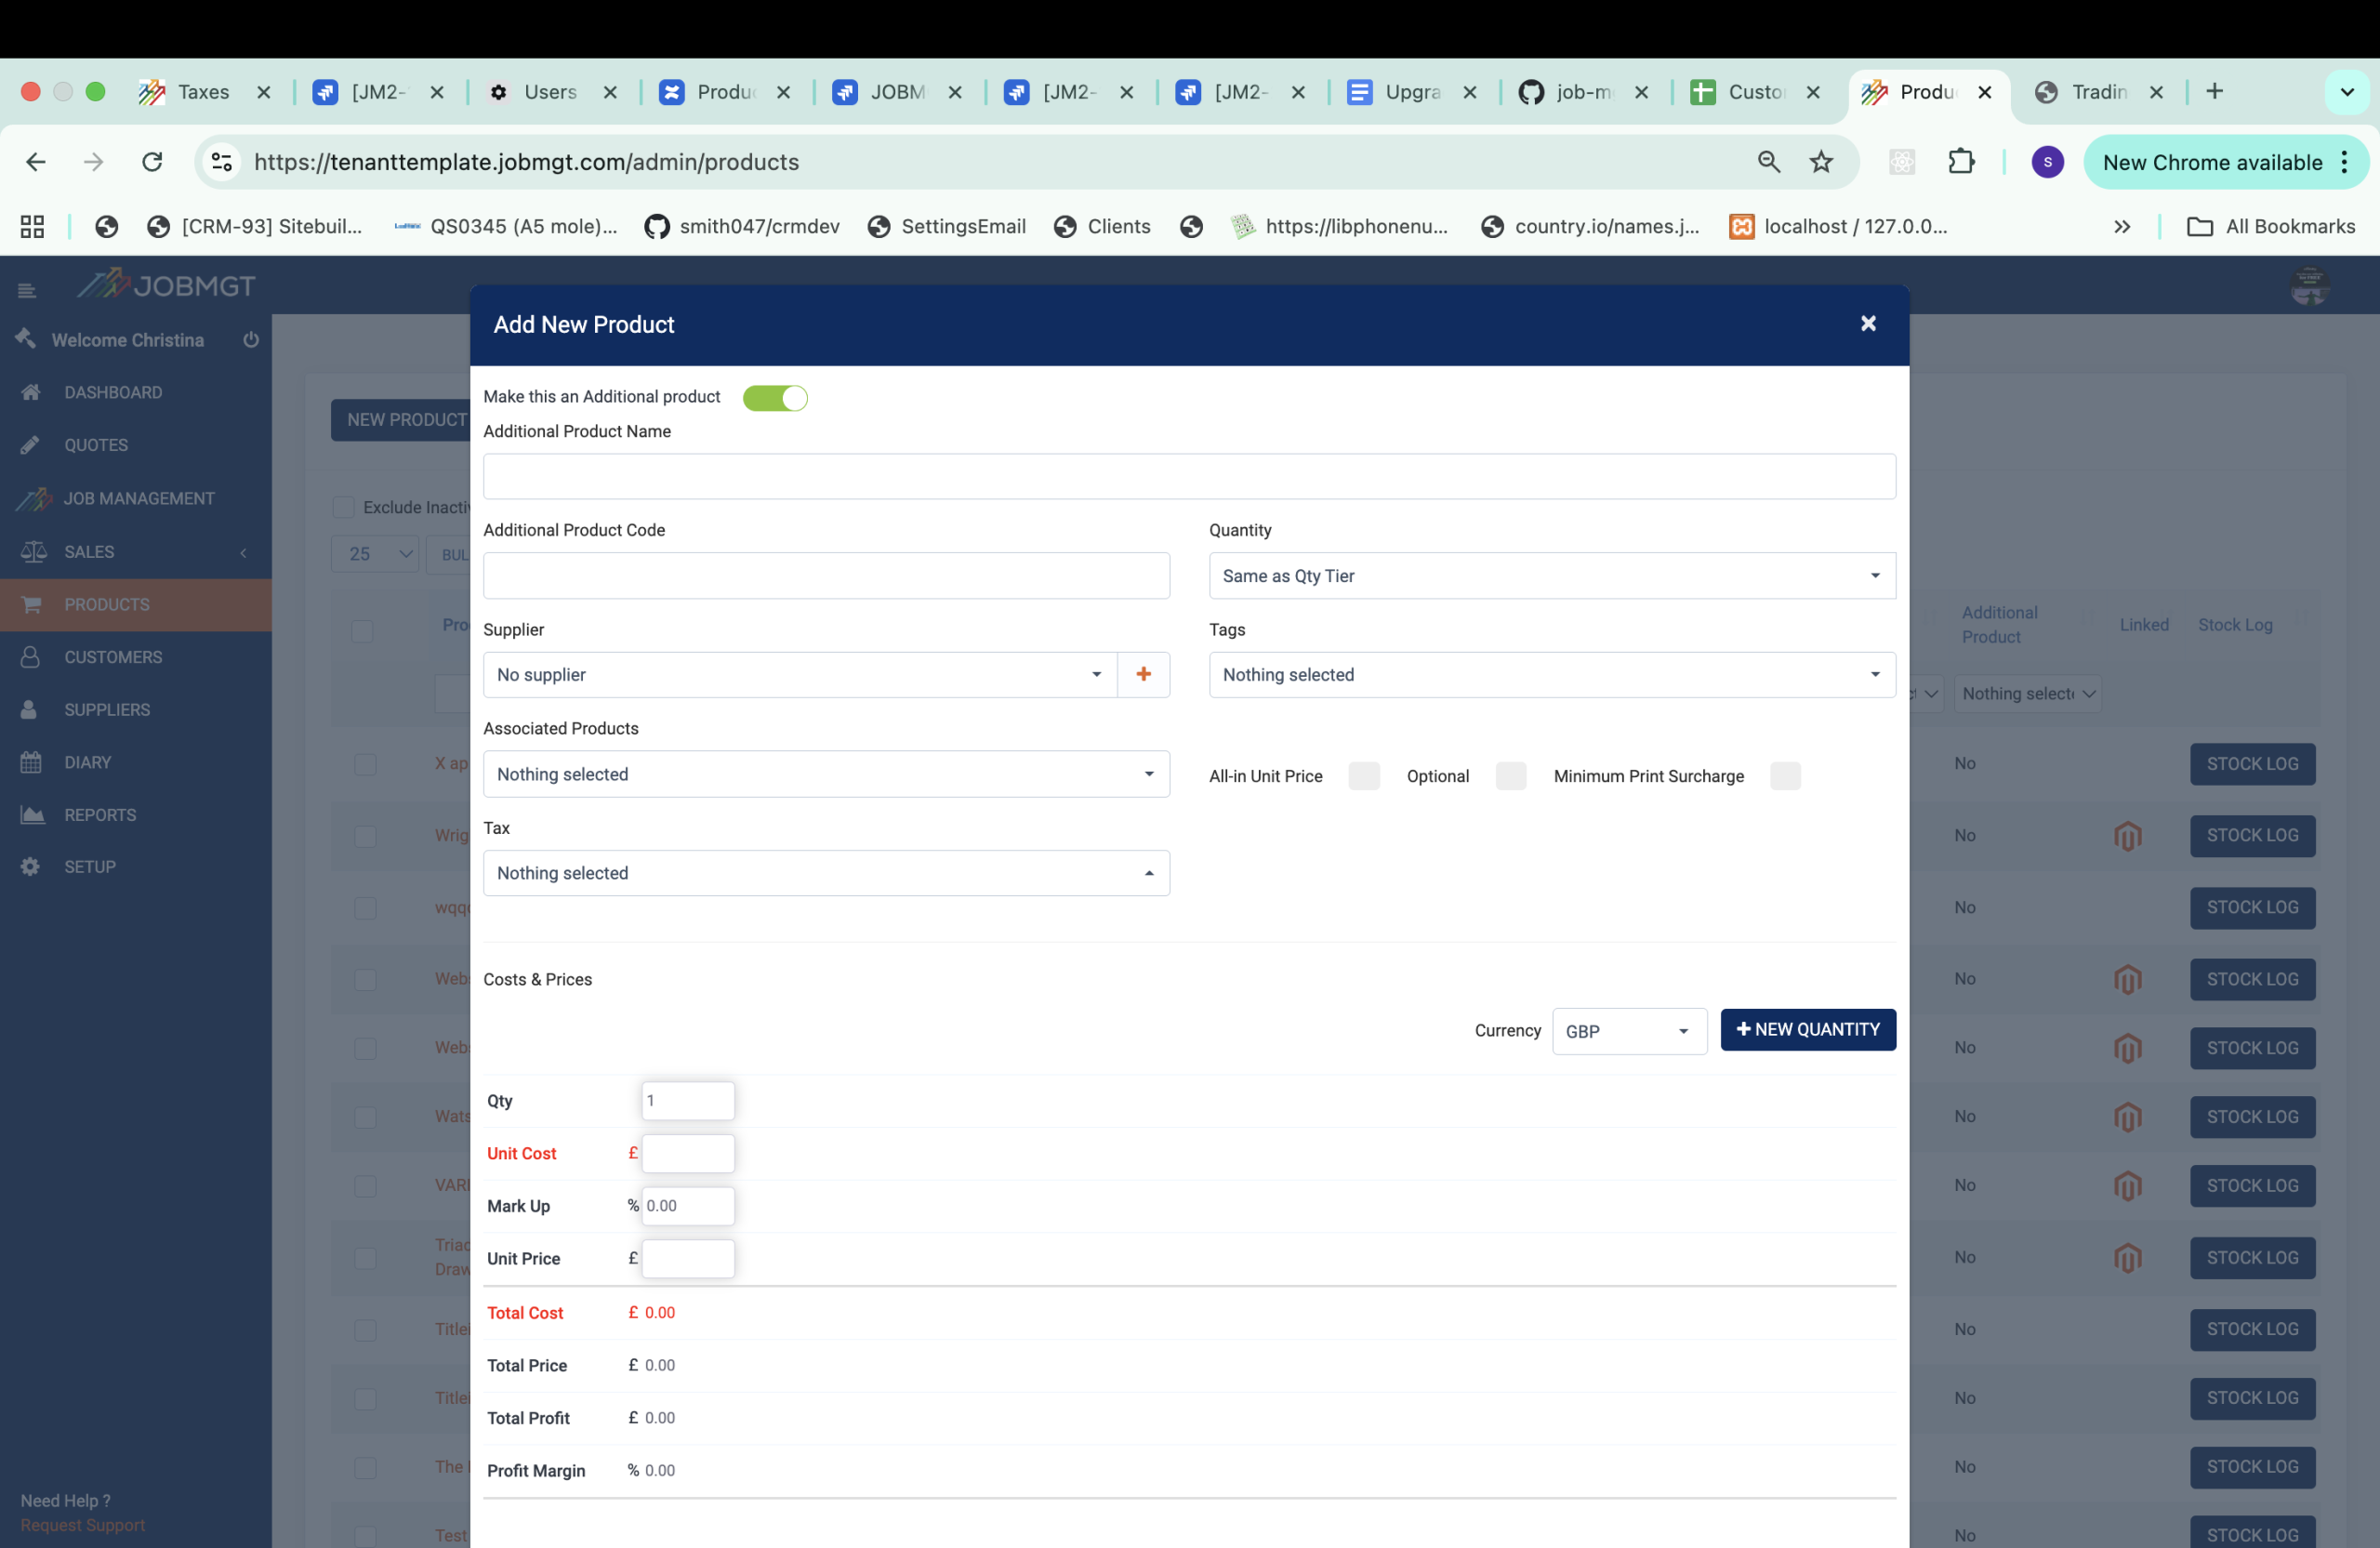Open the browser new tab plus icon
2380x1548 pixels.
click(x=2214, y=92)
